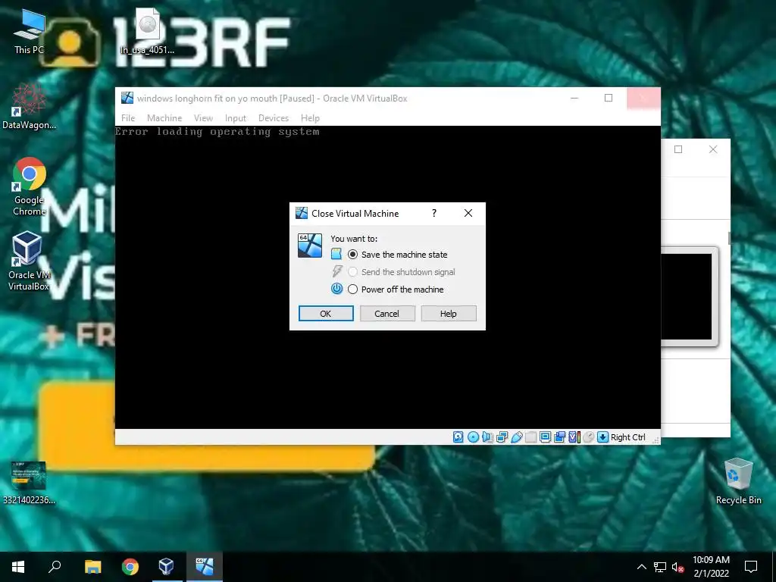
Task: Click the VM preview thumbnail in Manager window
Action: pos(689,297)
